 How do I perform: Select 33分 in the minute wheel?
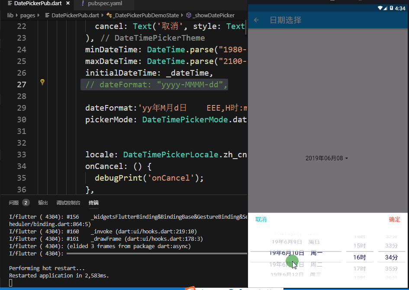coord(391,246)
